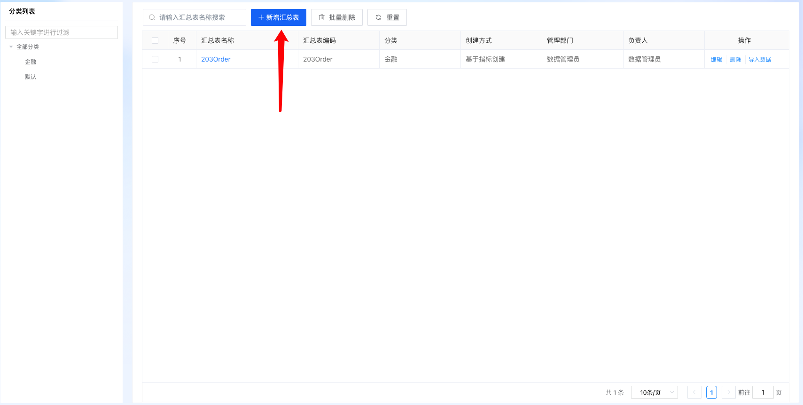Click the trash icon on 批量删除
The image size is (803, 405).
coord(322,17)
